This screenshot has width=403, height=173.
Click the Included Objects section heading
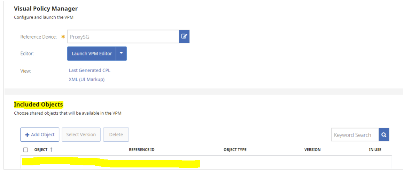(38, 105)
